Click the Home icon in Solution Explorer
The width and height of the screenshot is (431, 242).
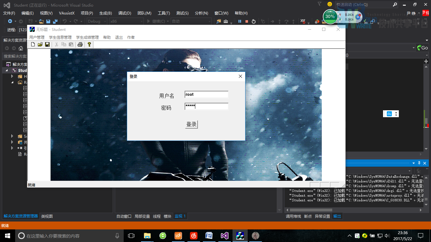21,48
